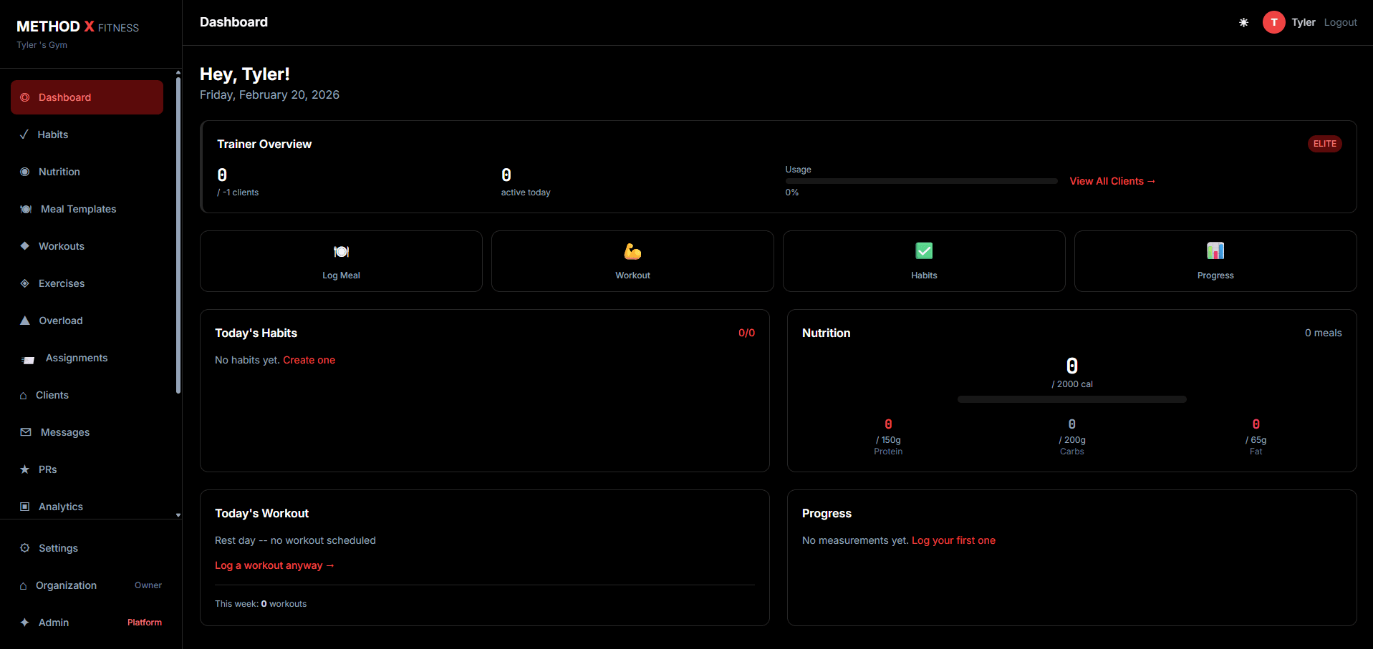The height and width of the screenshot is (649, 1373).
Task: Switch to the Dashboard menu item
Action: point(64,97)
